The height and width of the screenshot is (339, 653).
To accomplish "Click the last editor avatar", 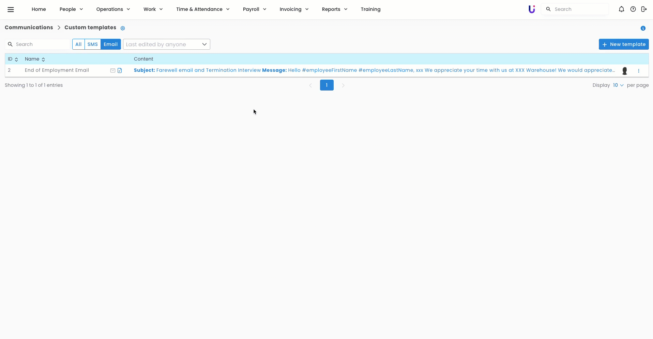I will [624, 71].
